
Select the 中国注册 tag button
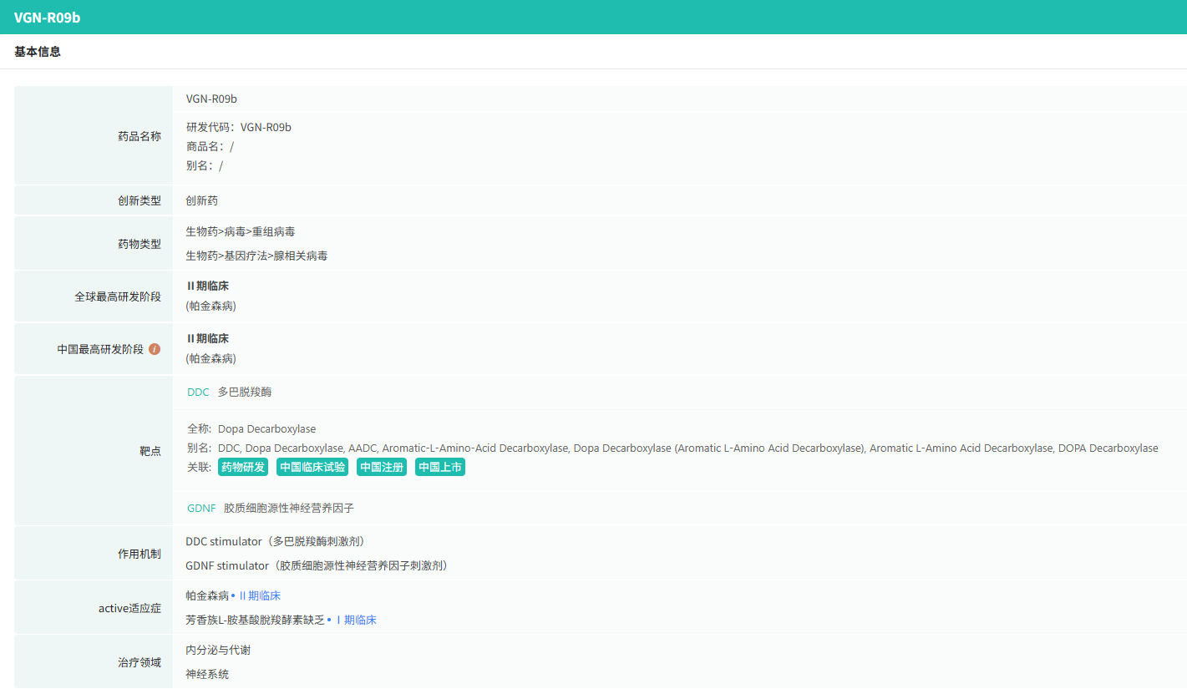click(x=382, y=467)
